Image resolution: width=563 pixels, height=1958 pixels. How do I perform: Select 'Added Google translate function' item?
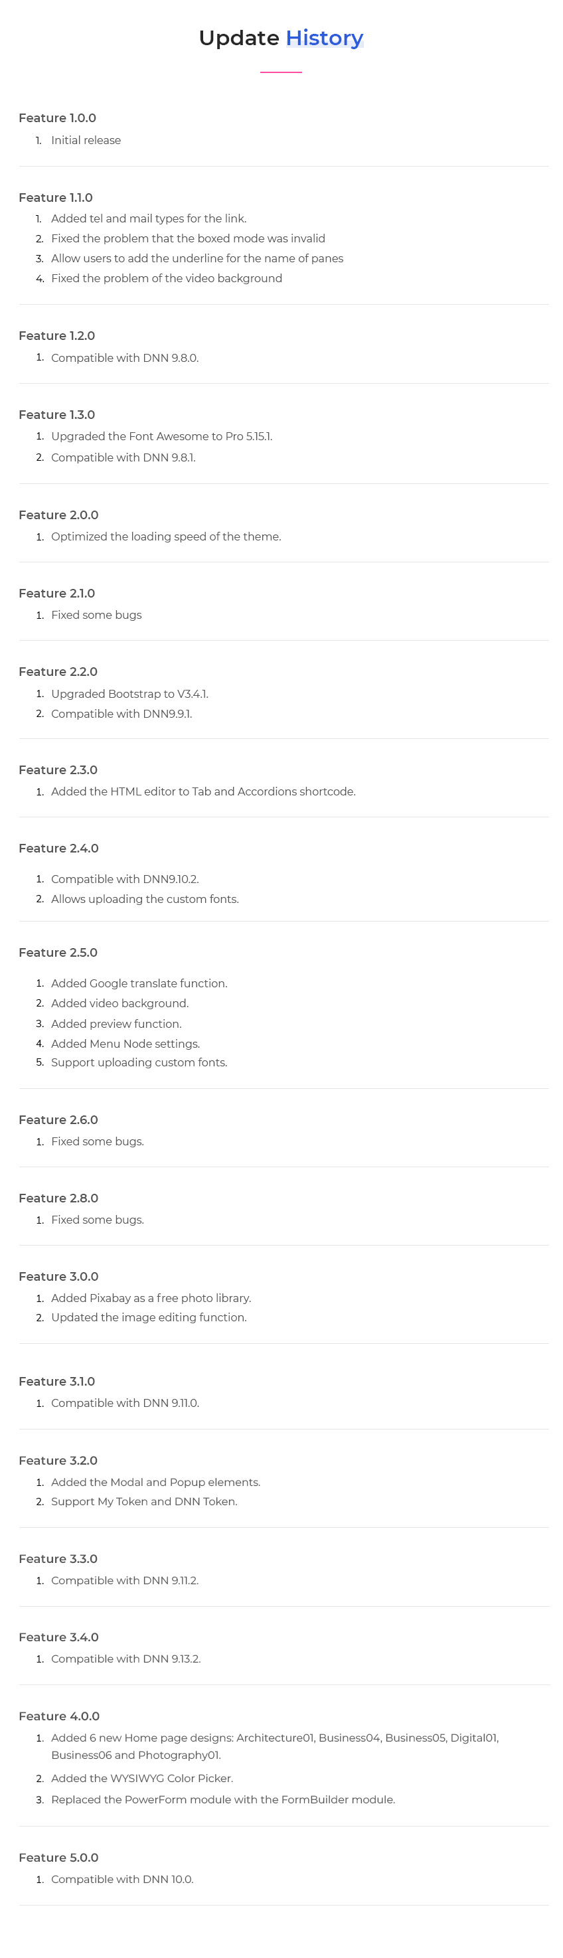coord(139,983)
